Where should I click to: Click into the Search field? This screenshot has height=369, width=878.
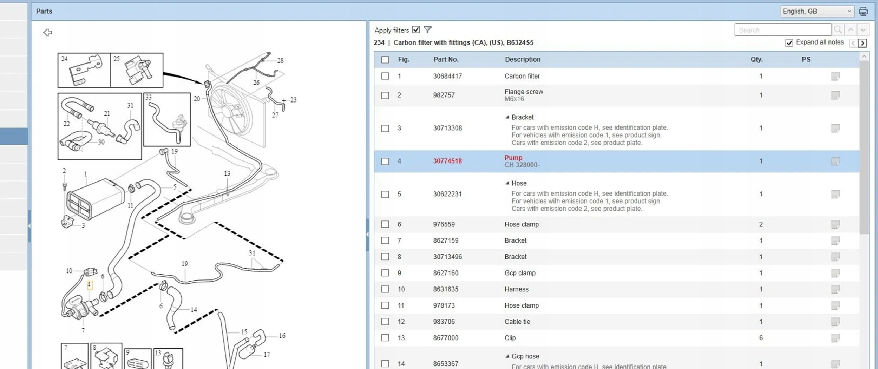click(783, 30)
